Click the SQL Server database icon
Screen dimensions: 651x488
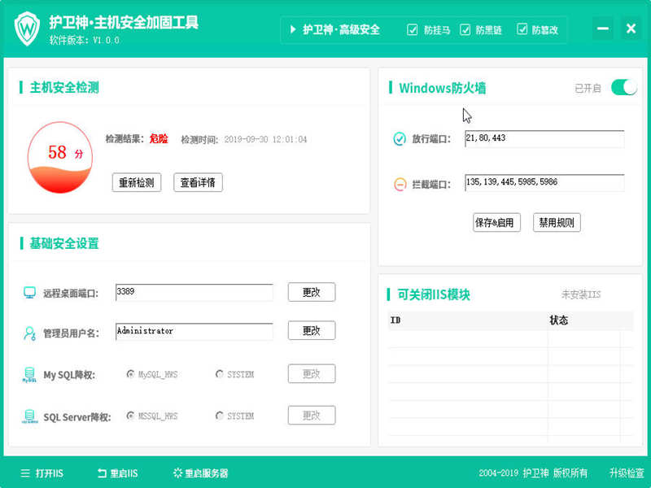pos(29,416)
